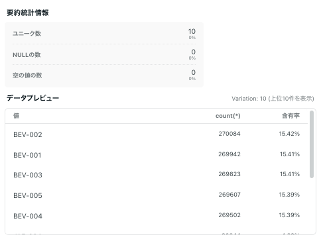Click the 含有率 column header
The width and height of the screenshot is (321, 241).
pyautogui.click(x=290, y=116)
